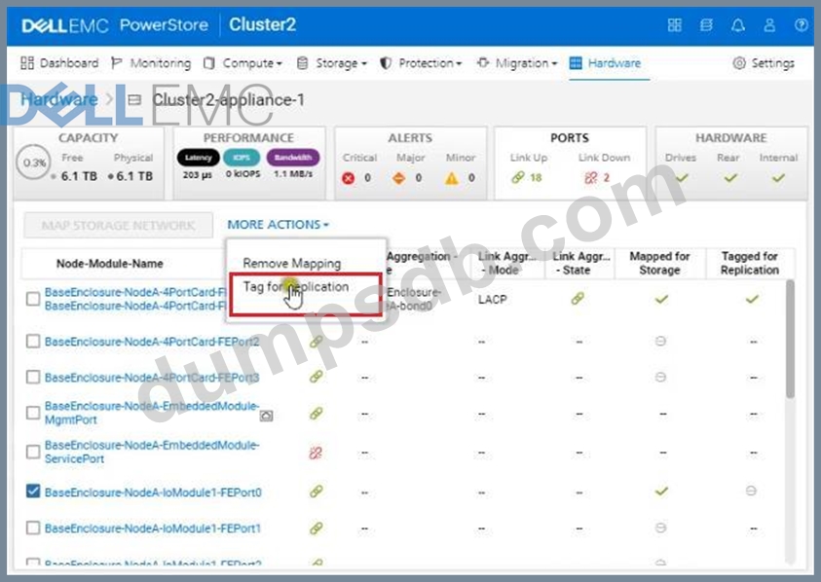Uncheck the NodeA-IoModule1-FEPort0 checkbox
Viewport: 821px width, 582px height.
[x=33, y=491]
